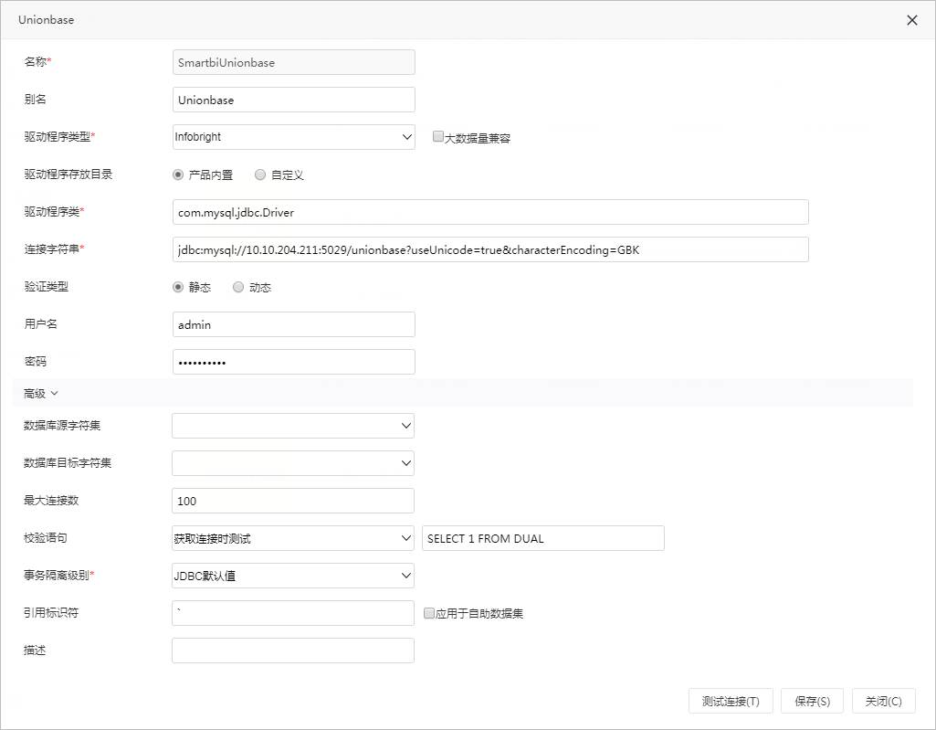Click the 别名 field containing Unionbase
This screenshot has width=936, height=730.
click(294, 100)
